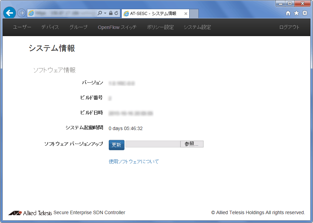Click the Allied Telesis Holdings copyright text

[x=258, y=213]
